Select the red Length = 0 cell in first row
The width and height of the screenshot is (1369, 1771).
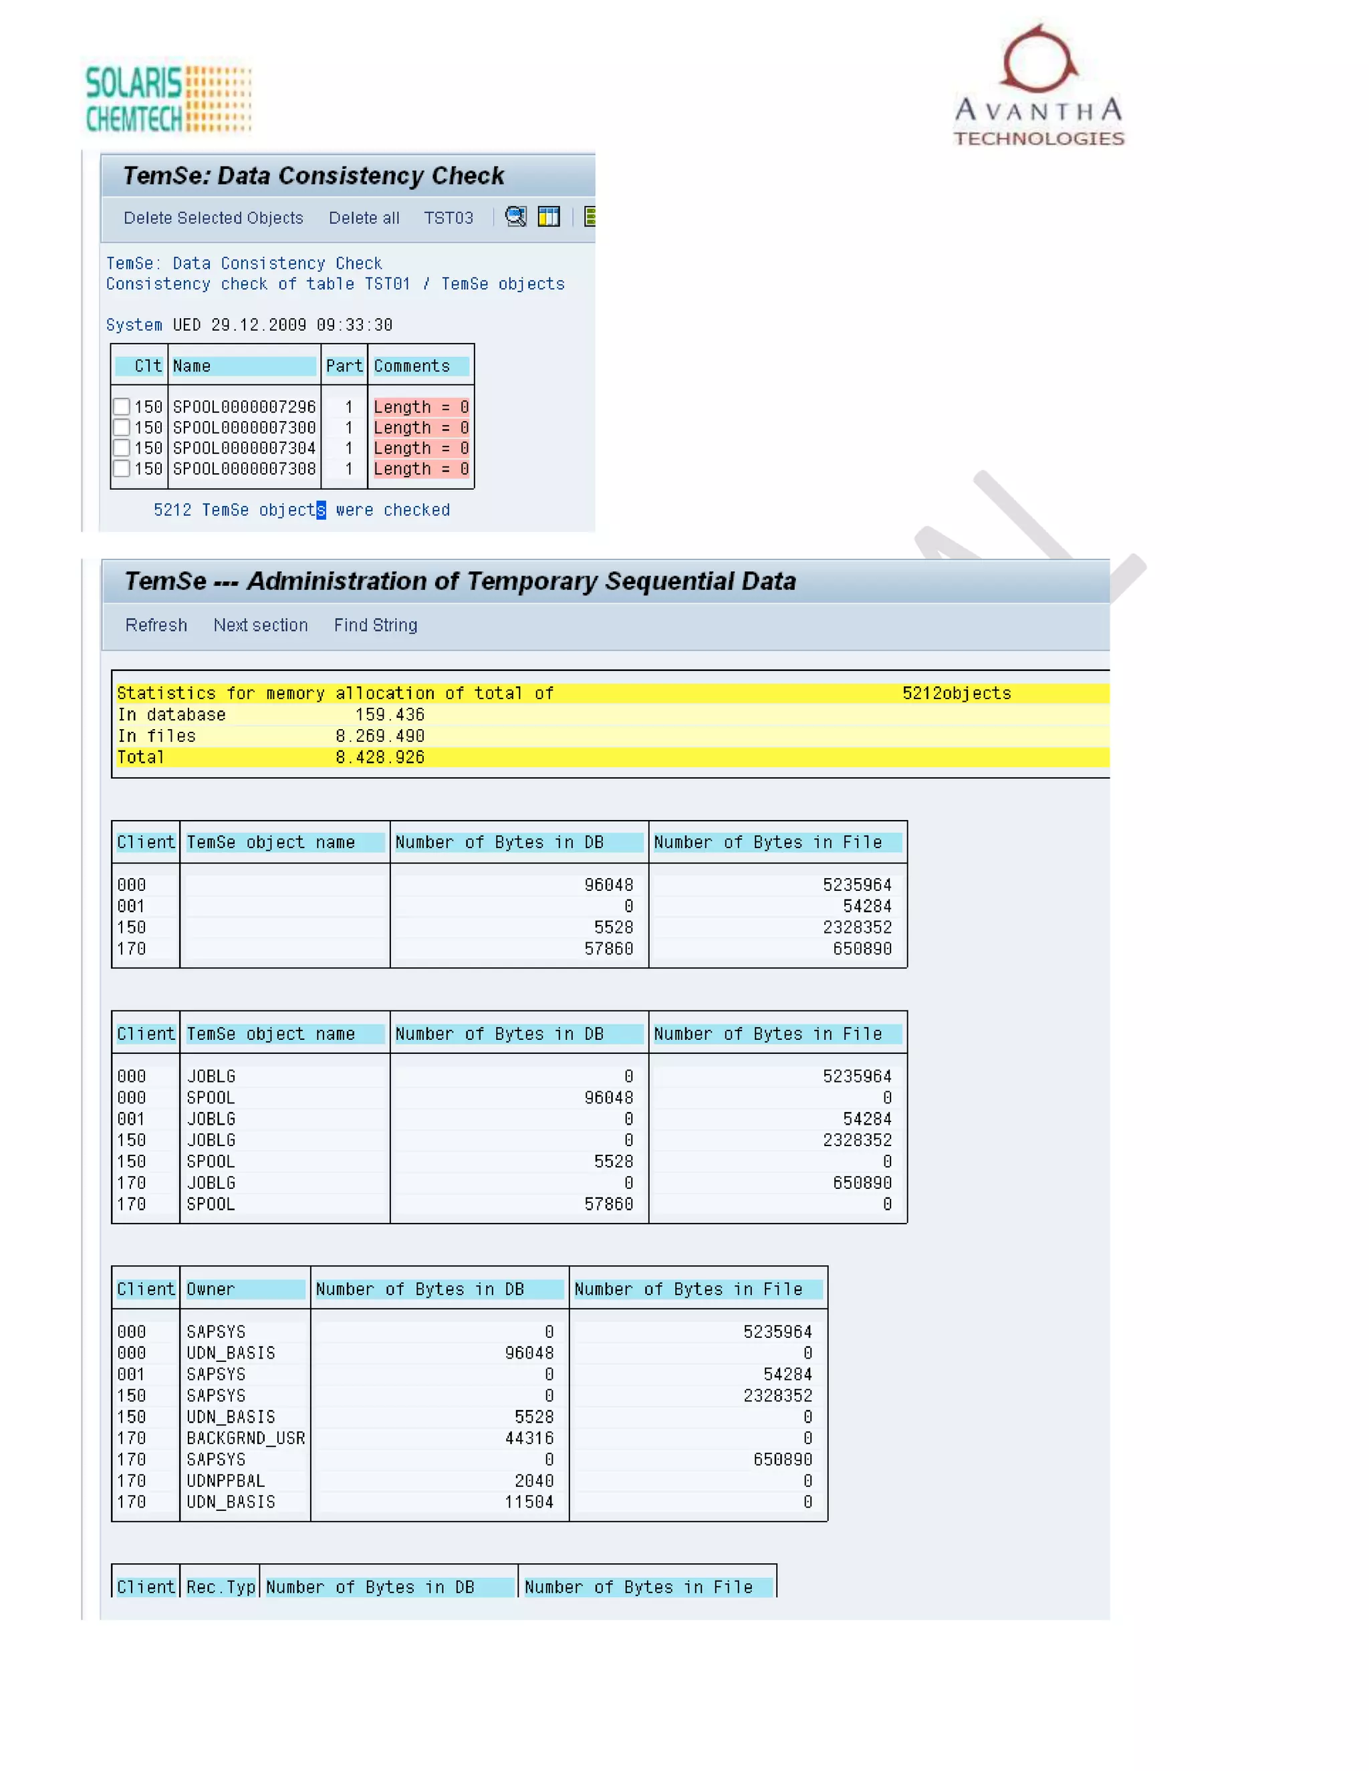pos(420,407)
